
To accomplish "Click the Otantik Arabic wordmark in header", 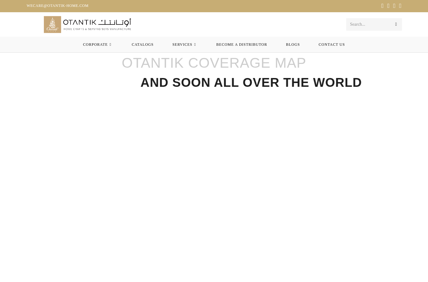I will [x=115, y=22].
